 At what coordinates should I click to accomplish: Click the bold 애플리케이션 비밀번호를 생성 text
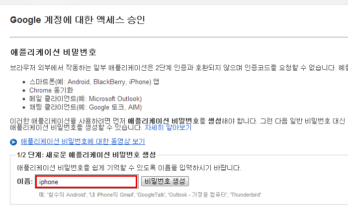[174, 121]
